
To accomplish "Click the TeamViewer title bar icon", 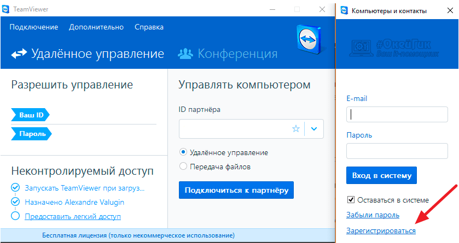I will 6,9.
